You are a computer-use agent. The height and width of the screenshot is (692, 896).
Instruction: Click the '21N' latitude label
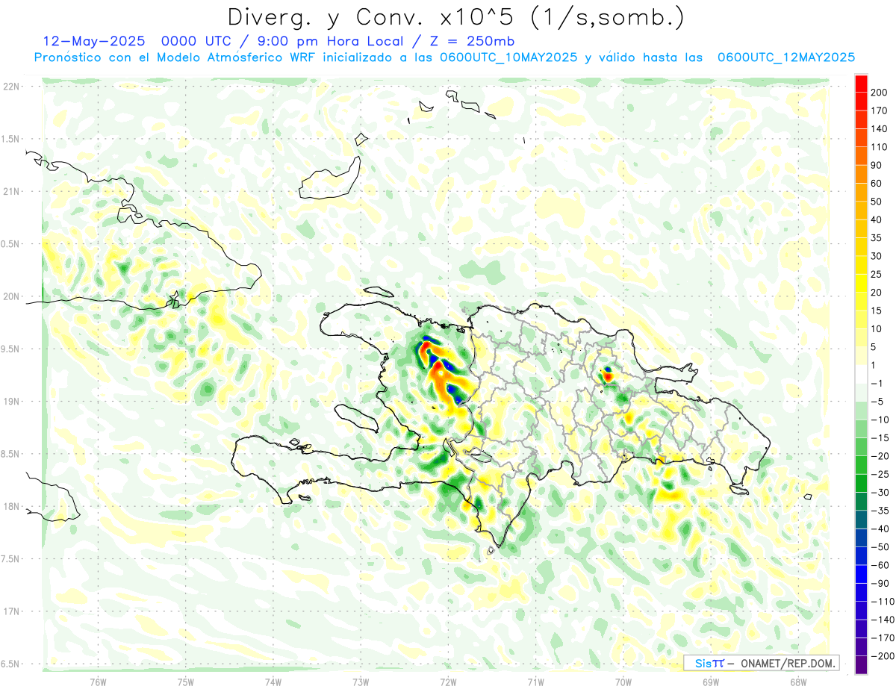11,192
